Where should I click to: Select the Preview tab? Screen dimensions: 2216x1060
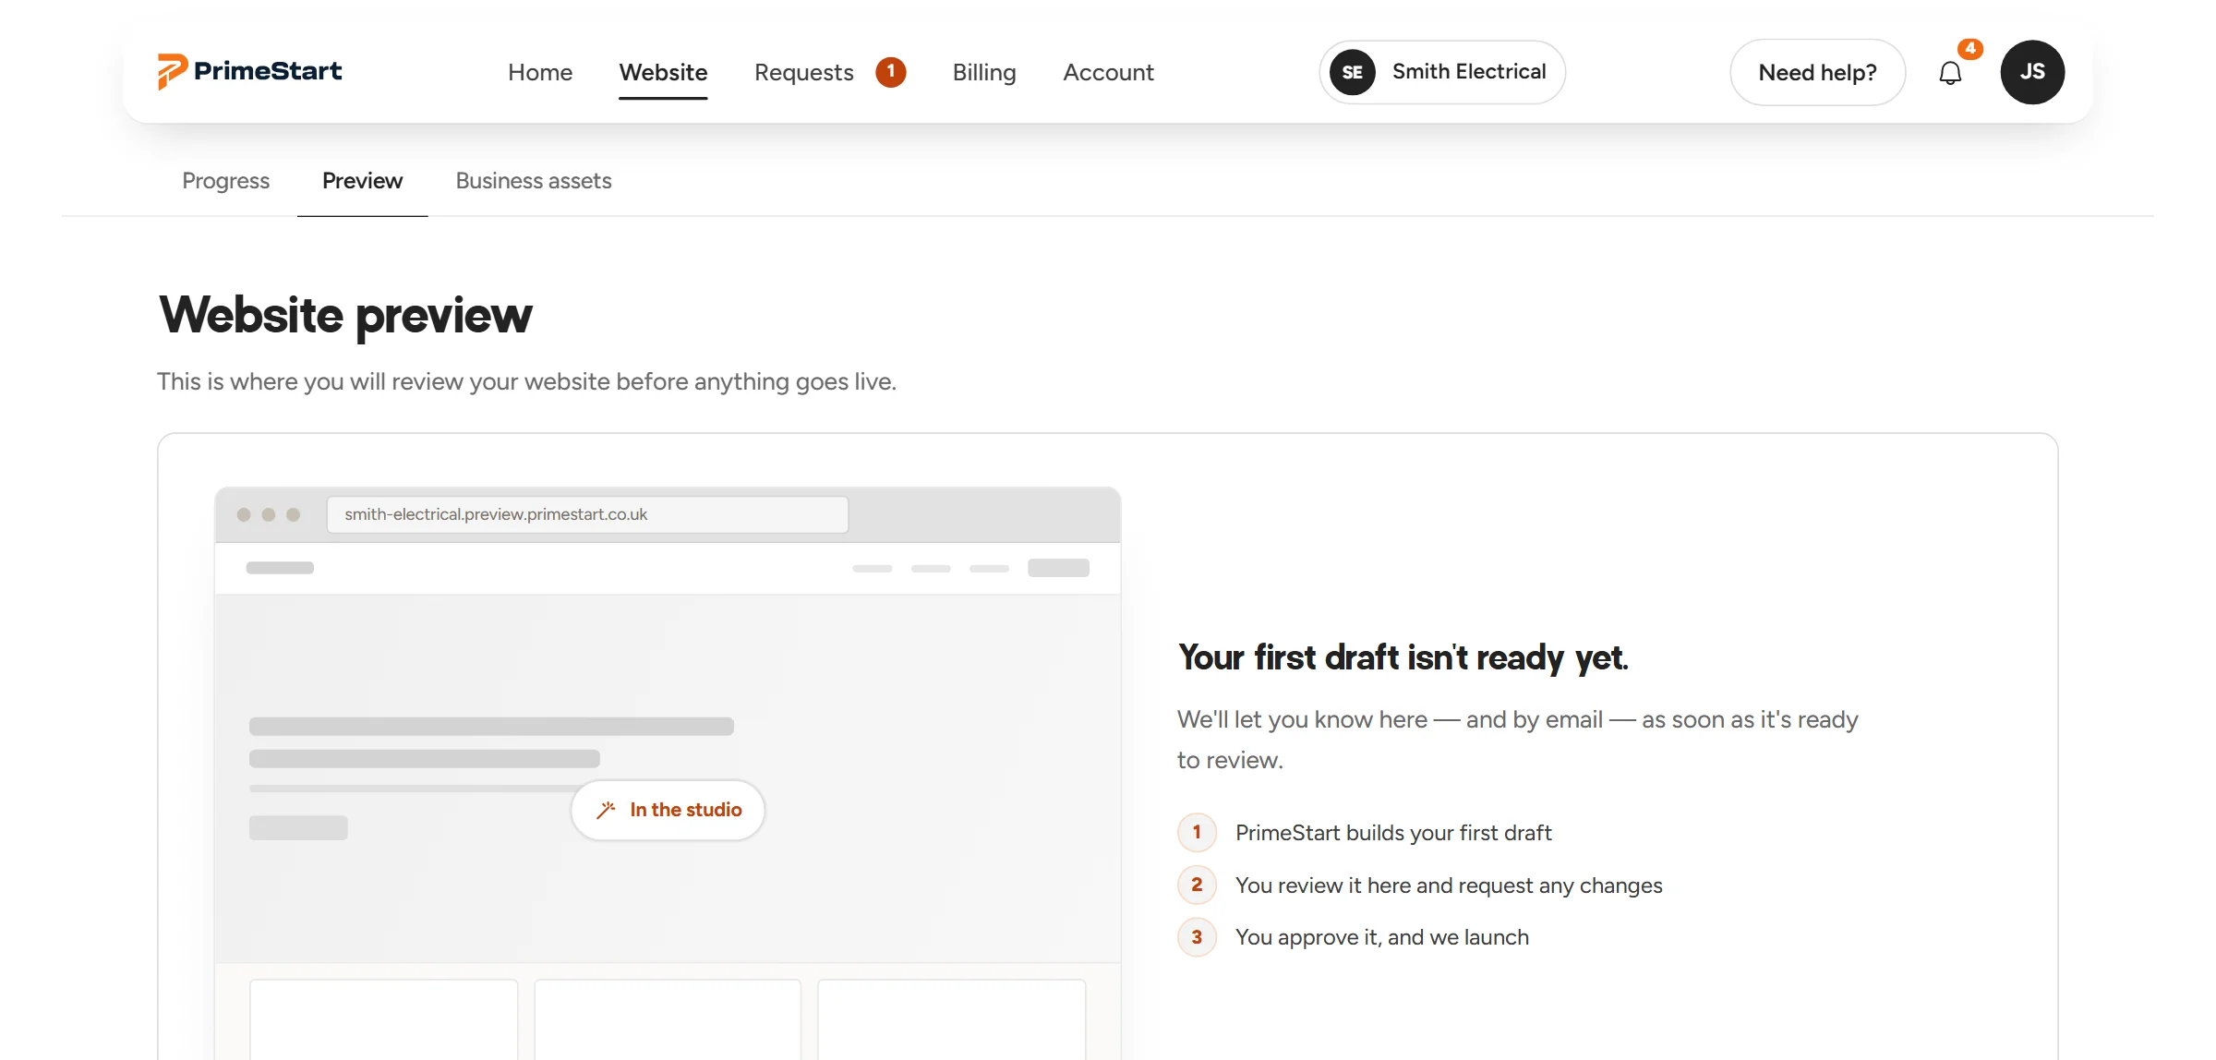pyautogui.click(x=362, y=181)
